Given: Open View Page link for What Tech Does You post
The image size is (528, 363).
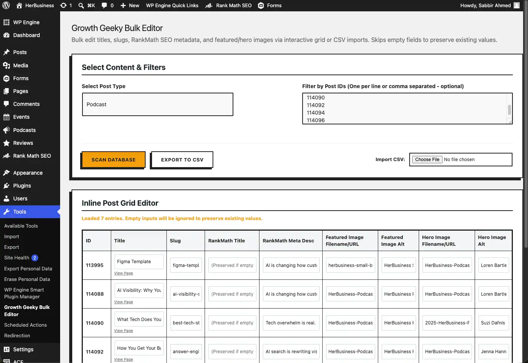Looking at the screenshot, I should (x=124, y=330).
